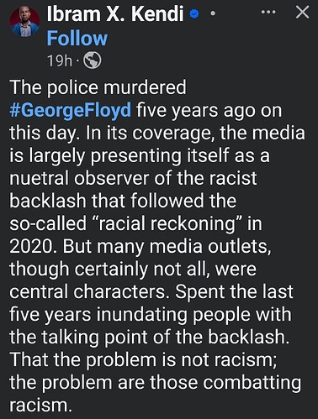The image size is (318, 419).
Task: Follow Ibram X. Kendi
Action: point(77,39)
